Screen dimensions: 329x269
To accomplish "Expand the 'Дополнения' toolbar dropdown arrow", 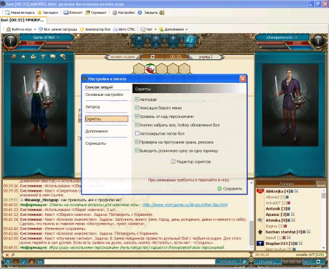I will [186, 30].
